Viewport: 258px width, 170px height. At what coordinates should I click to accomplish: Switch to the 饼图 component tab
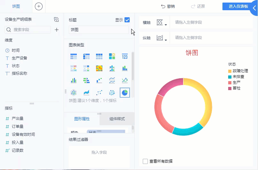[x=16, y=6]
